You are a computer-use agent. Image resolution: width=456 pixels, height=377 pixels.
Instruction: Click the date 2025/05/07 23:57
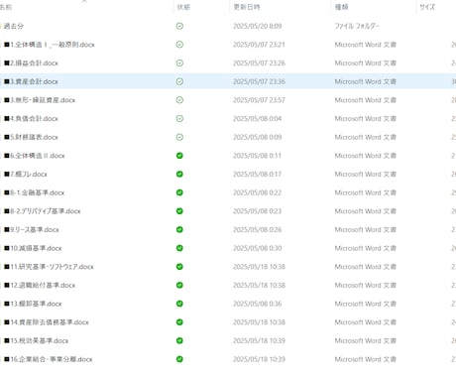pos(259,100)
